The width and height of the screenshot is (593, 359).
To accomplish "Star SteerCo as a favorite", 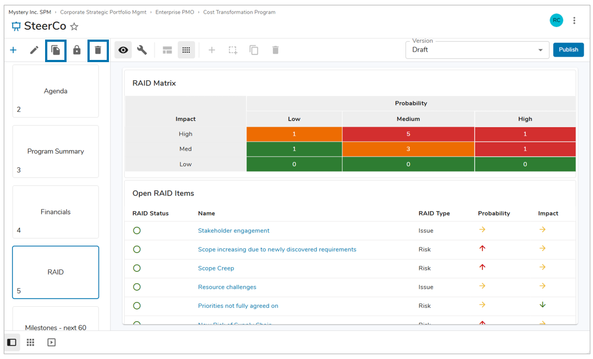I will [74, 26].
